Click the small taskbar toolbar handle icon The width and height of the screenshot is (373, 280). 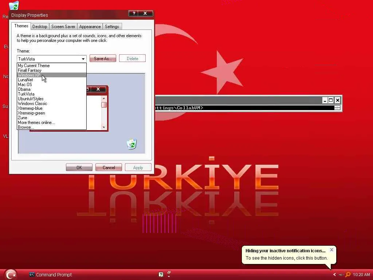(169, 274)
